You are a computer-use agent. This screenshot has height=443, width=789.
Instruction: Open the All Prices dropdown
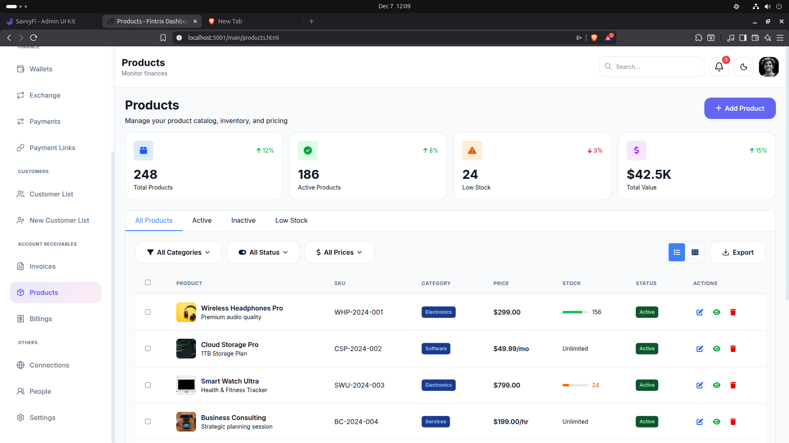(339, 252)
